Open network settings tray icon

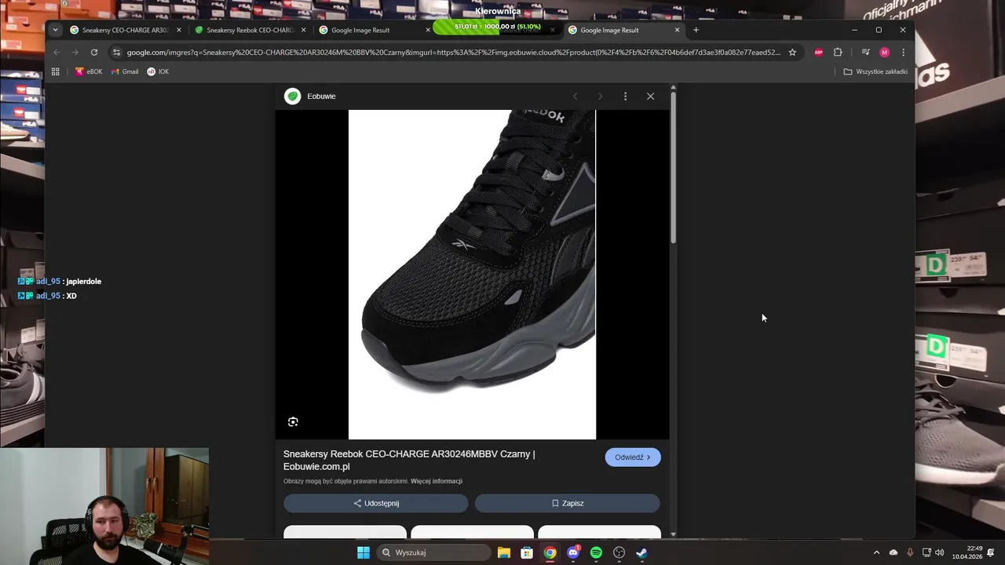click(x=926, y=552)
